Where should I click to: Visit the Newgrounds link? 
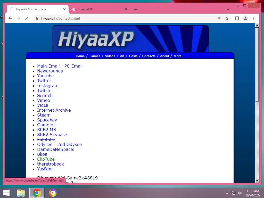(x=50, y=71)
